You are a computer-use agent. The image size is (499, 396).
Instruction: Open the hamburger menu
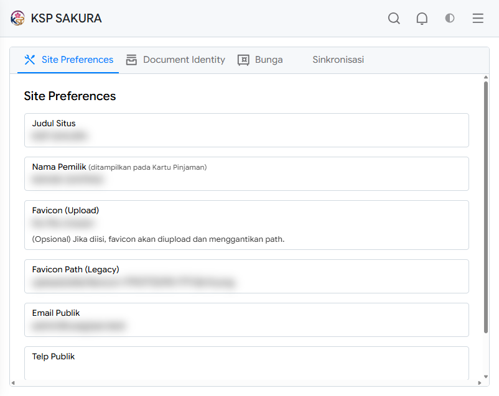(478, 18)
